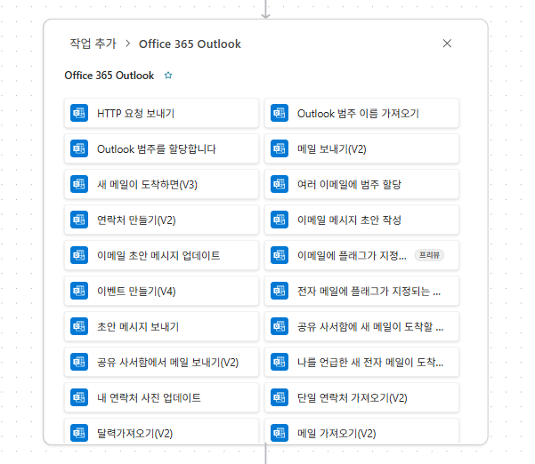
Task: Click the Outlook icon beside 공유 사서함에서 메일 보내기(V2)
Action: coord(79,362)
